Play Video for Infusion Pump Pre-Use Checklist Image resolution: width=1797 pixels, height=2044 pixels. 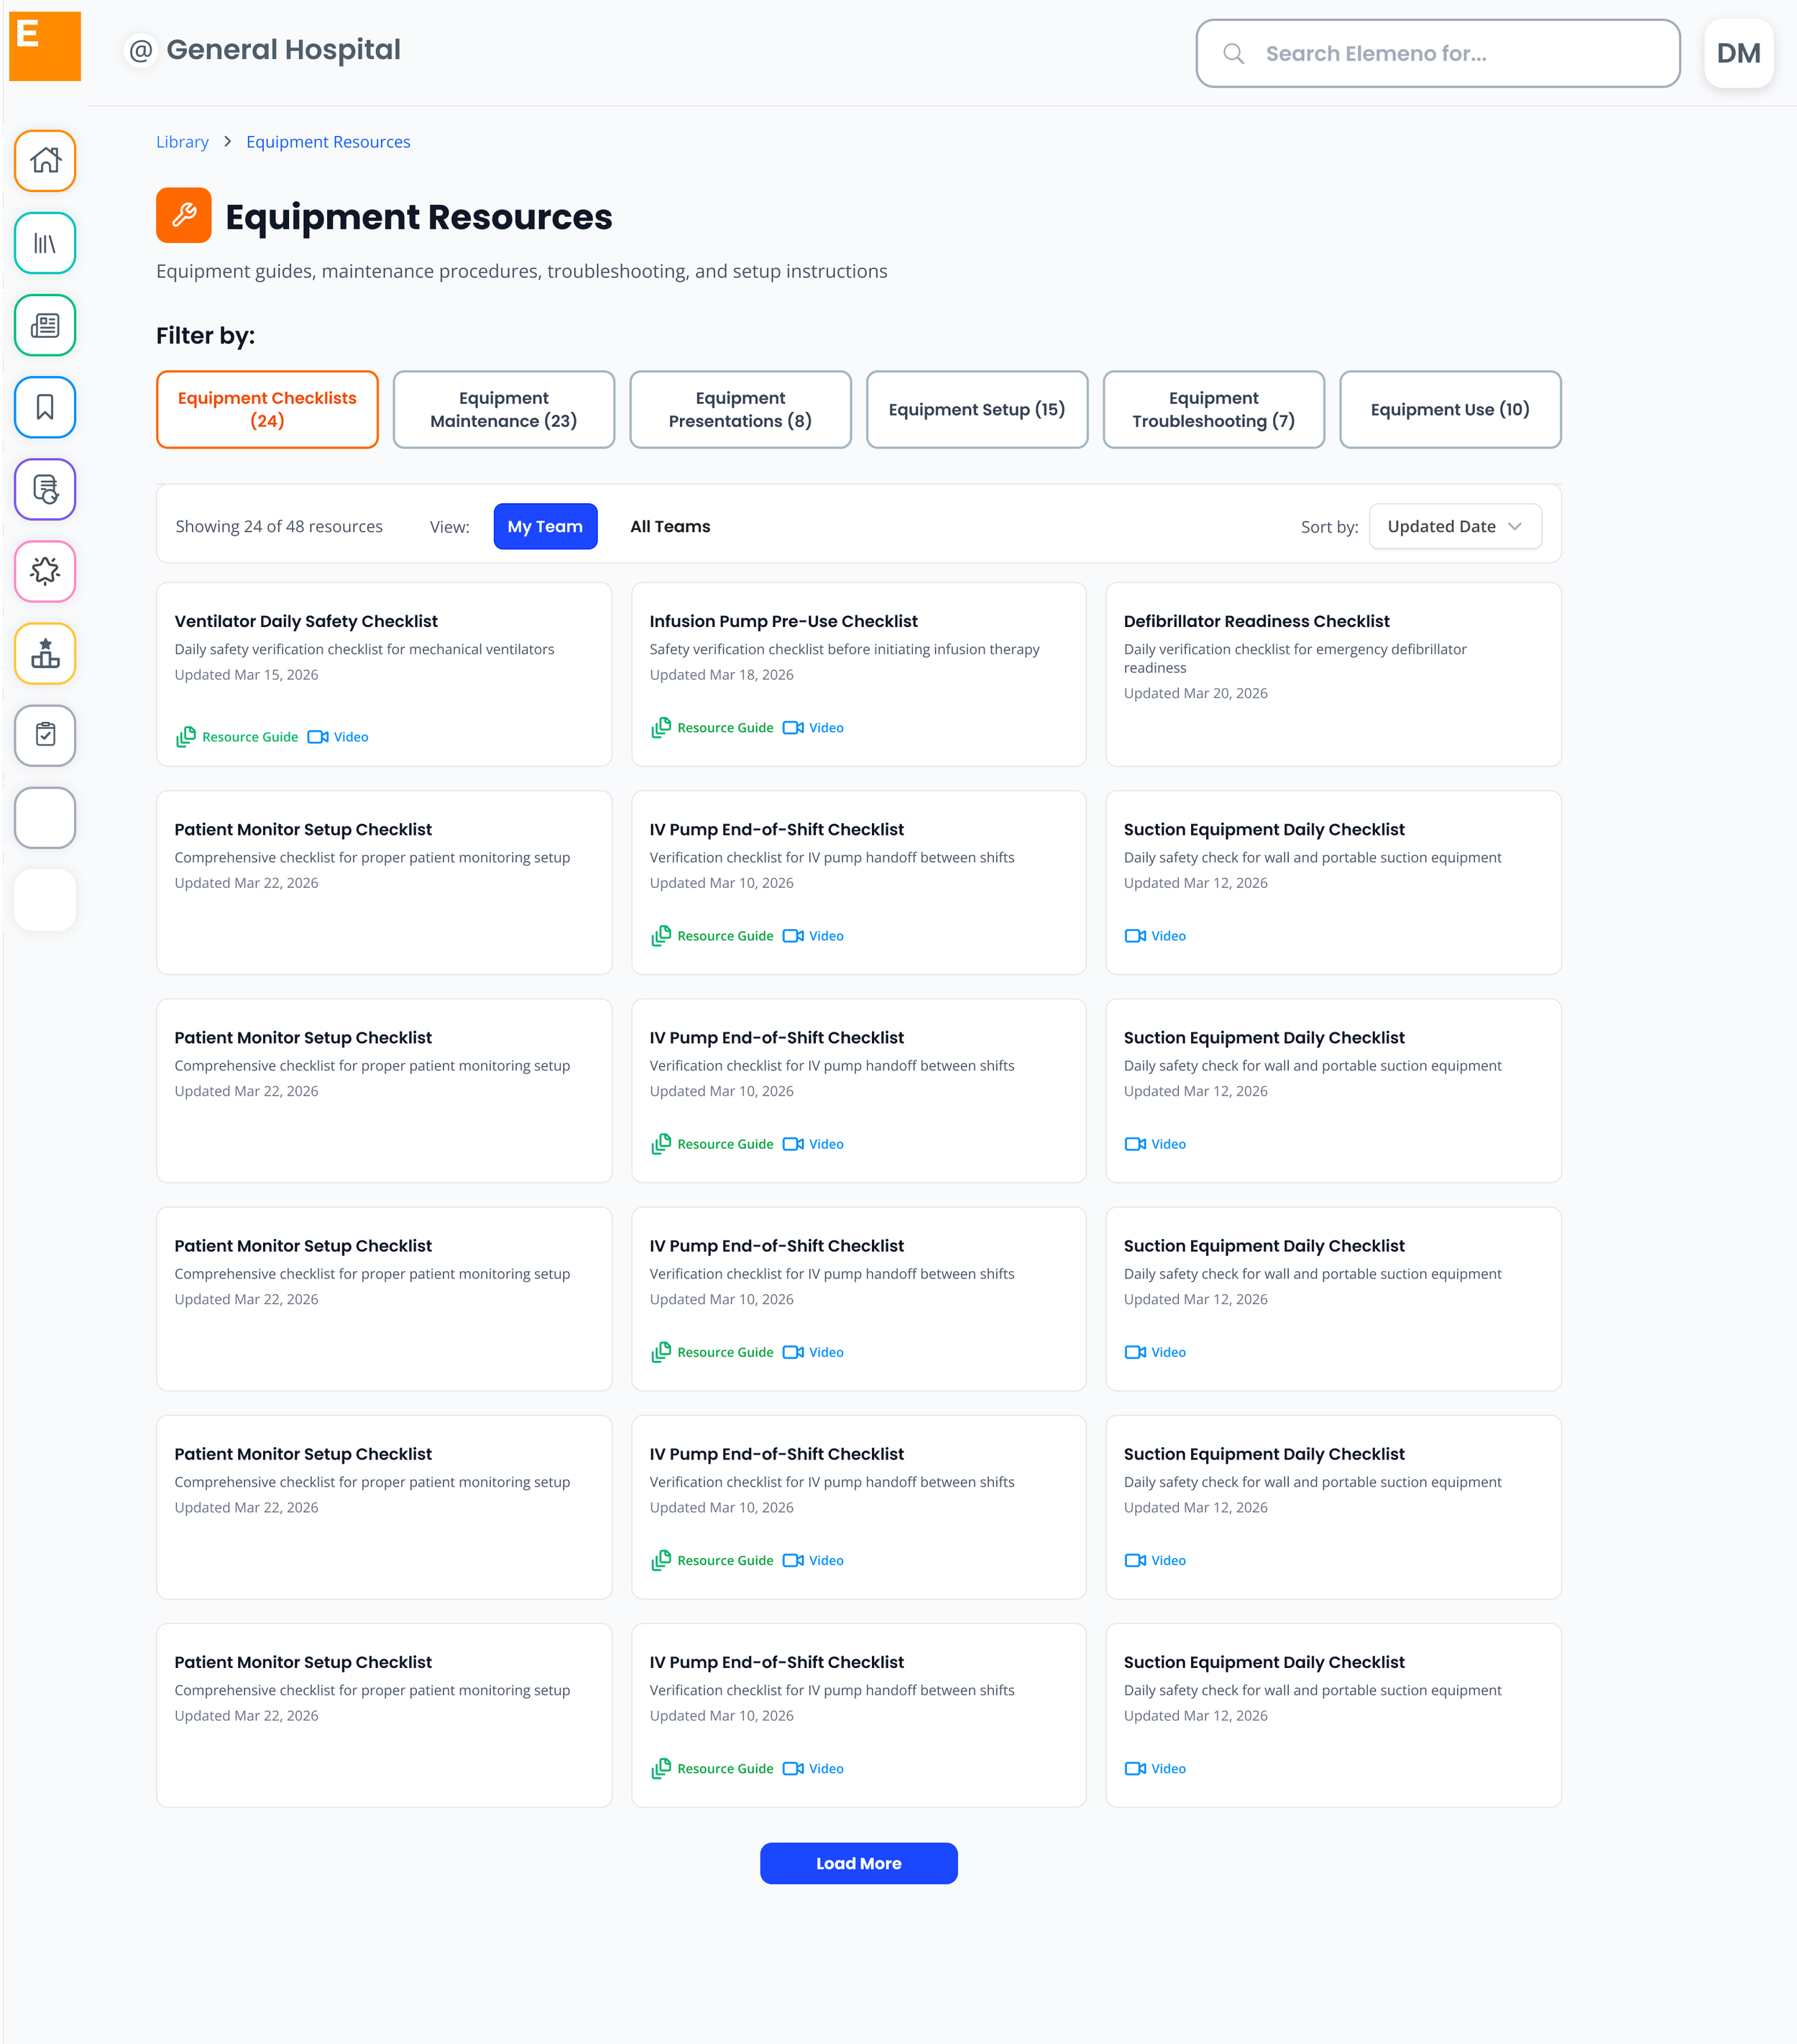[813, 728]
